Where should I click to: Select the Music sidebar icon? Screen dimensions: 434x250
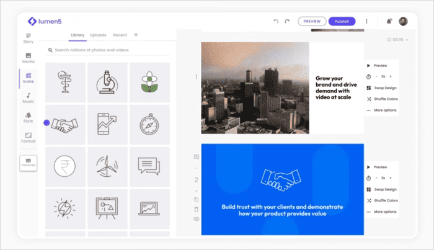pyautogui.click(x=29, y=97)
